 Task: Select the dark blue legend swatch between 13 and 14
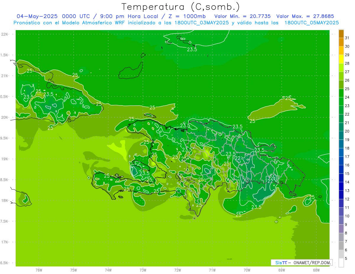(x=341, y=186)
